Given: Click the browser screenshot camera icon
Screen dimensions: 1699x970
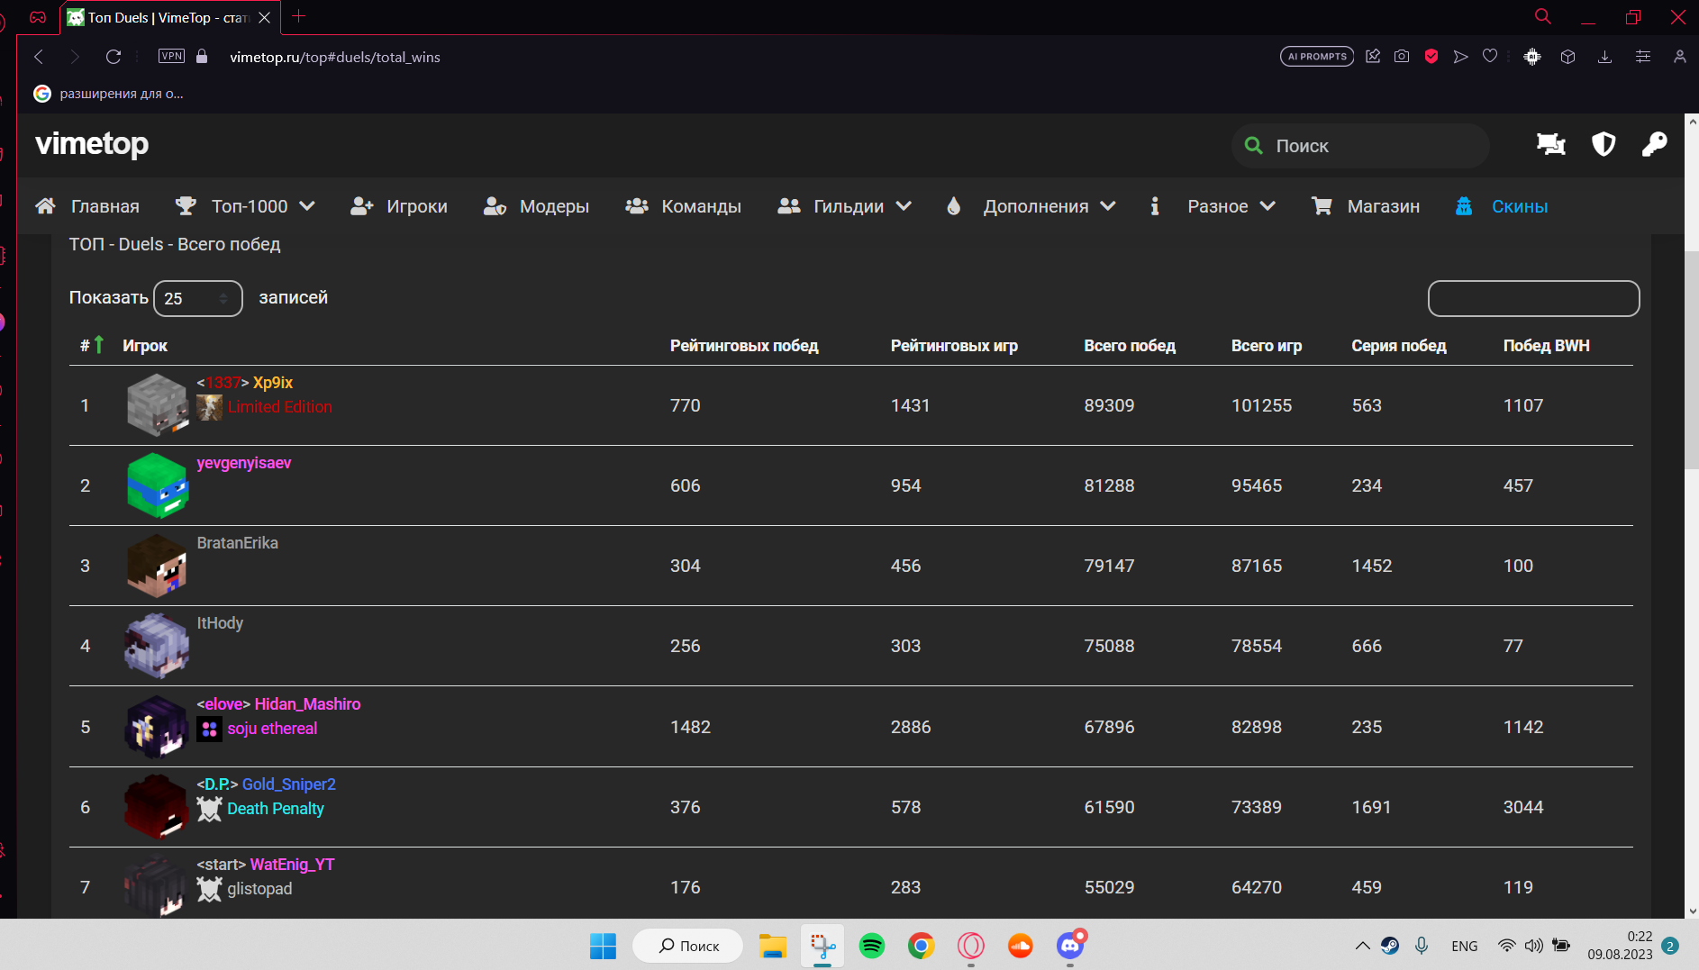Looking at the screenshot, I should click(x=1402, y=57).
